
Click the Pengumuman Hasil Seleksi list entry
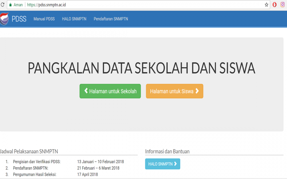(x=35, y=174)
